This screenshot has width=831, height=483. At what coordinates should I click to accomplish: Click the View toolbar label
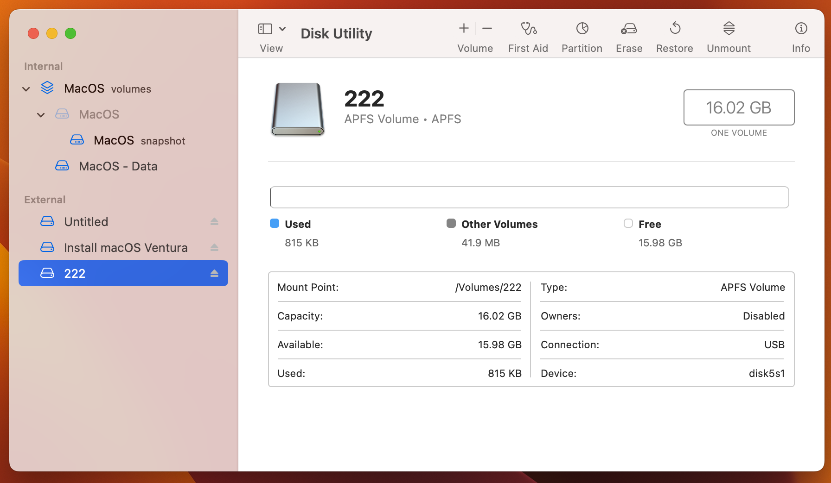pyautogui.click(x=271, y=48)
